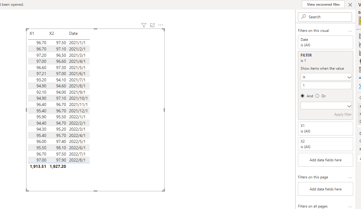Select the 93.20 value cell

41,80
